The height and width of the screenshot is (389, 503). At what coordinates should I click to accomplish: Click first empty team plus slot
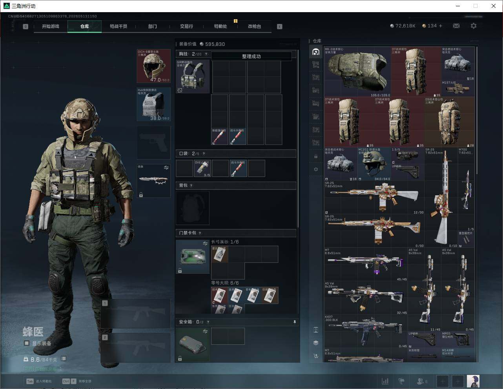(442, 381)
